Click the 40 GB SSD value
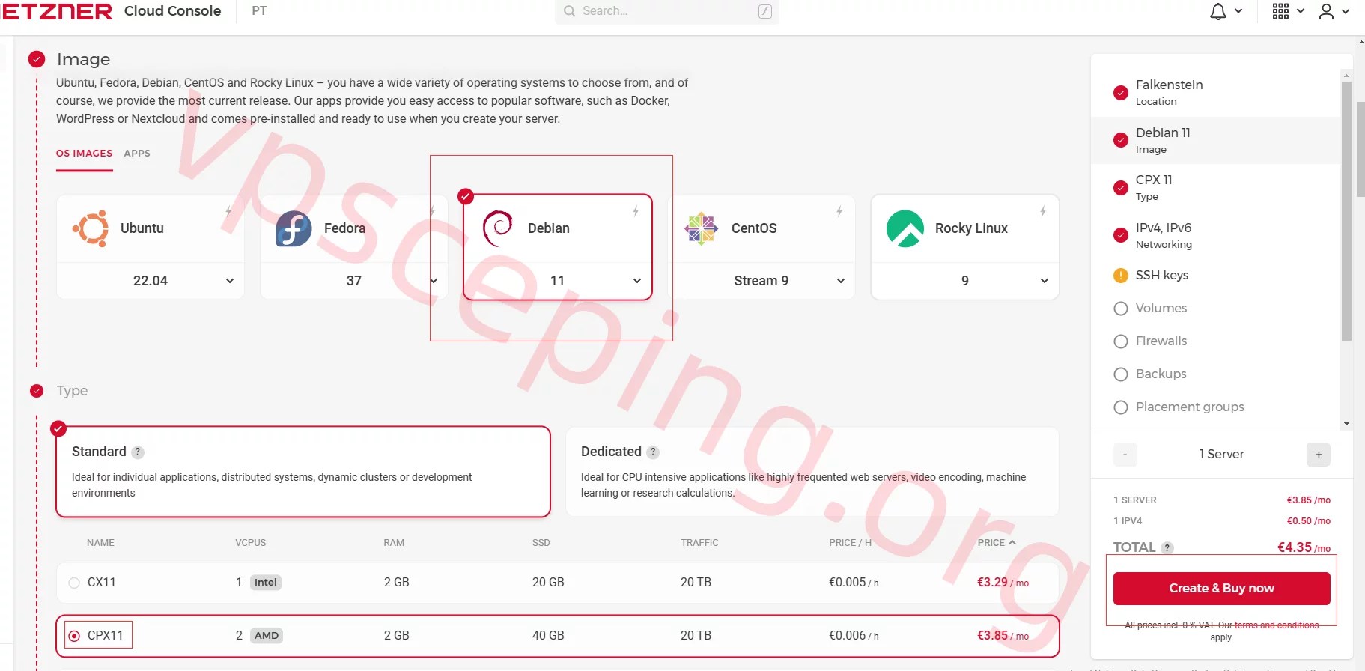 [x=548, y=636]
